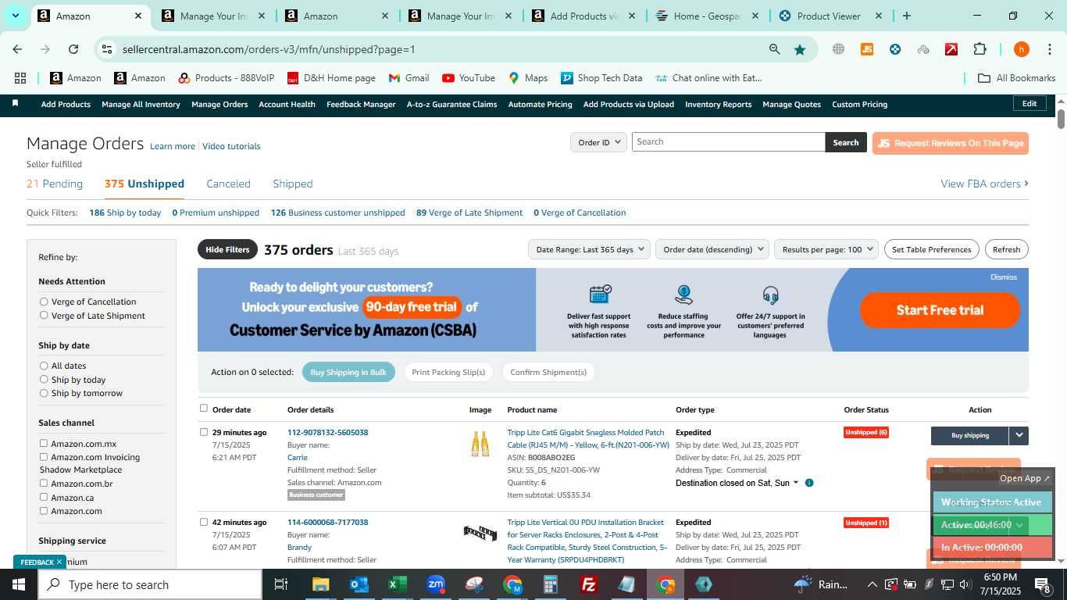Open View FBA orders link

coord(984,184)
